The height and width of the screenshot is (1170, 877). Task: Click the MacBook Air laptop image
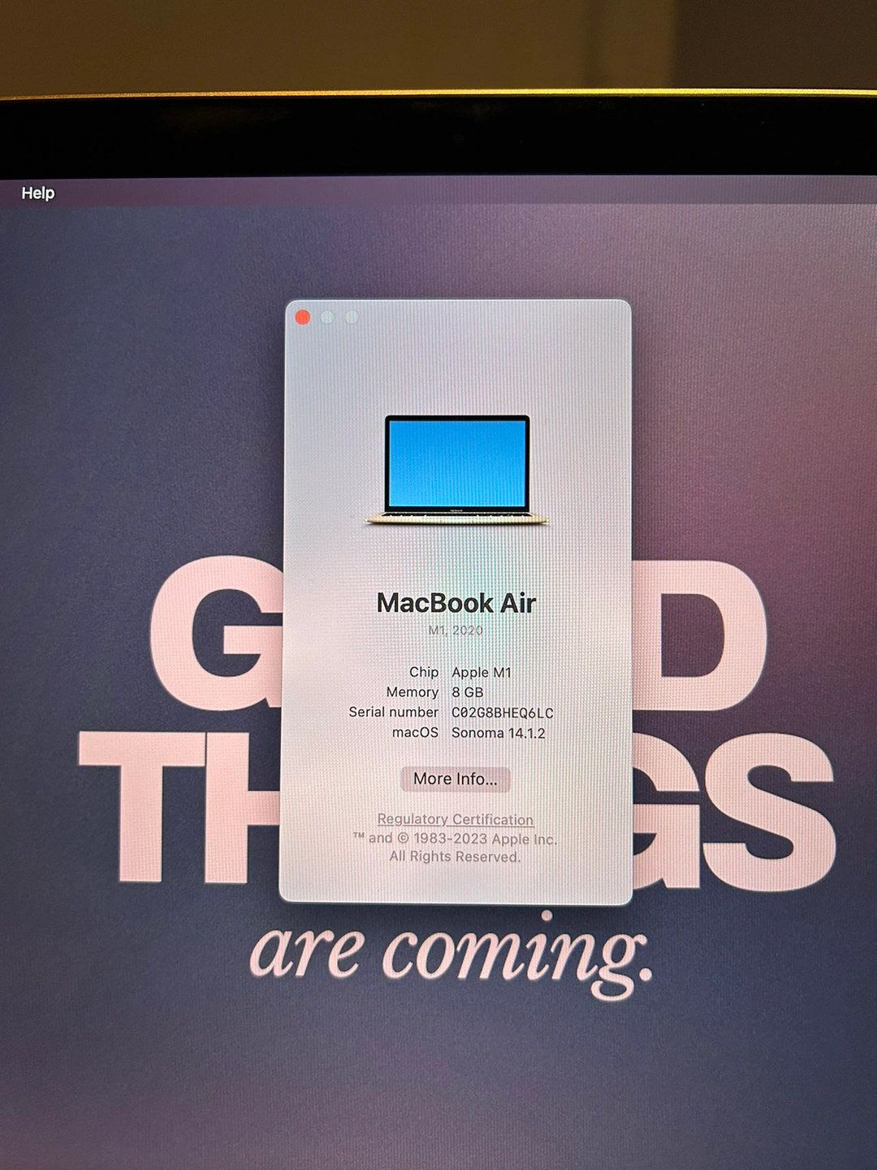[456, 470]
